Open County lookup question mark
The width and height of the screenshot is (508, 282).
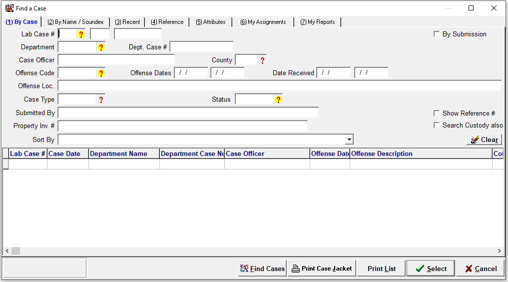click(262, 60)
